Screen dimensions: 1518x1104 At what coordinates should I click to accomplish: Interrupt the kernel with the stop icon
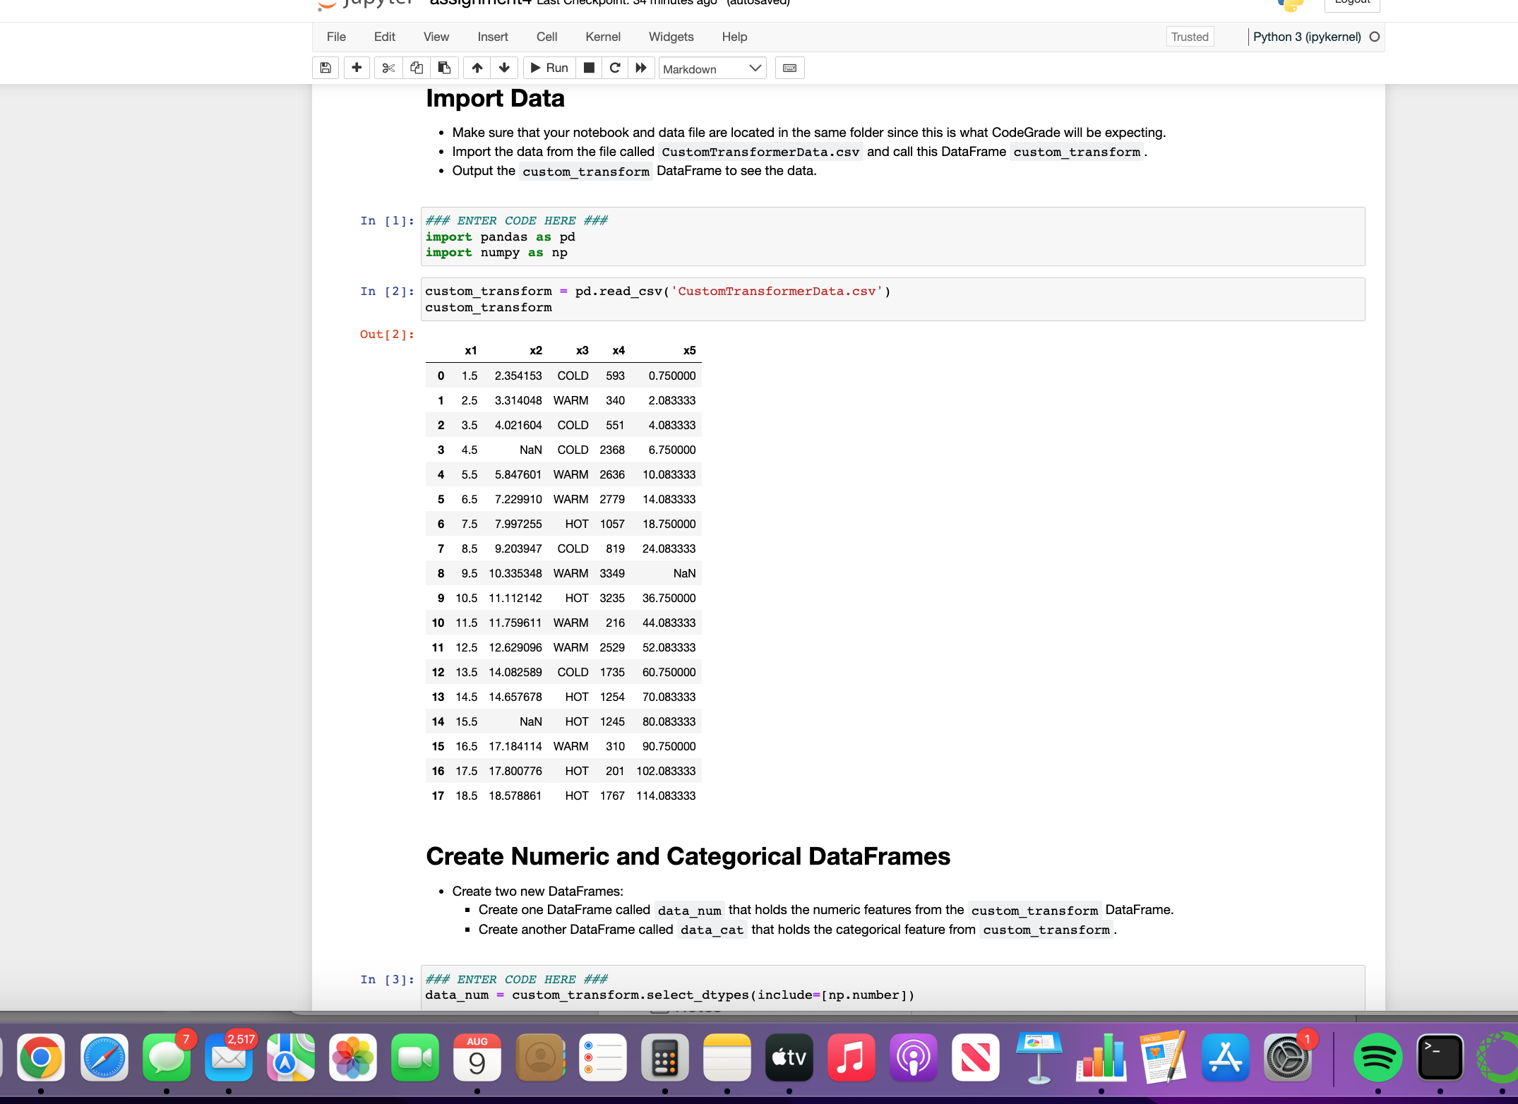(589, 68)
